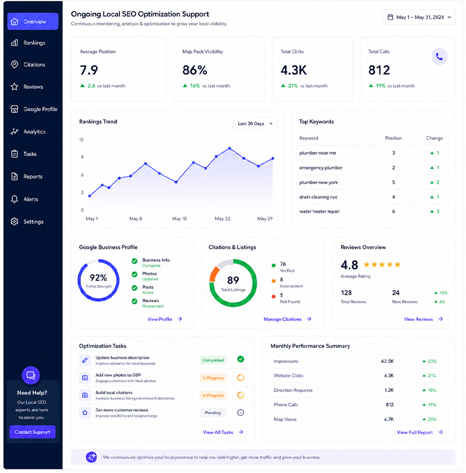Click the storefront Google Profile icon
The height and width of the screenshot is (473, 466).
pyautogui.click(x=14, y=109)
